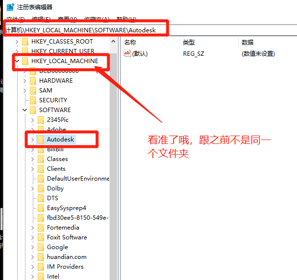
Task: Select the (默认) value name
Action: coord(140,54)
